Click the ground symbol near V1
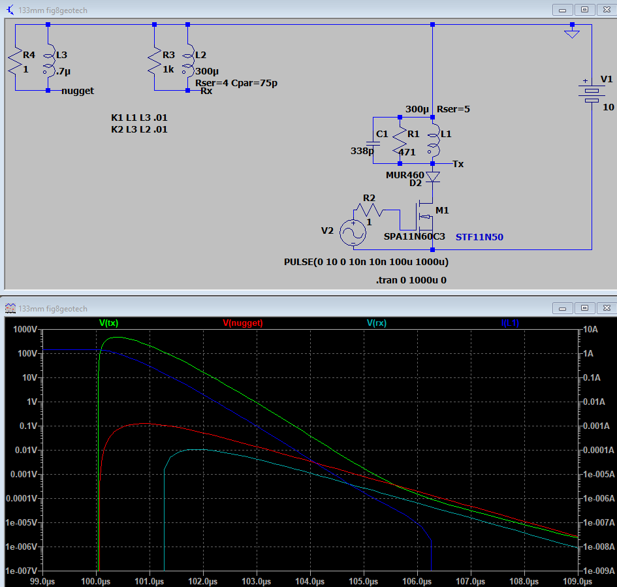The height and width of the screenshot is (587, 617). (571, 33)
